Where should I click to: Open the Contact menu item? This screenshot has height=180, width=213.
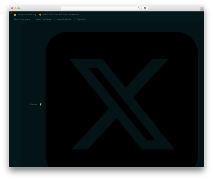click(81, 19)
